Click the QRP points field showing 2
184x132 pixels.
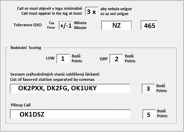[x=116, y=58]
